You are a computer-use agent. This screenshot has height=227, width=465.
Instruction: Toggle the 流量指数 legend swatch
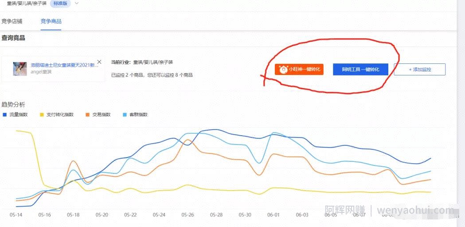4,114
